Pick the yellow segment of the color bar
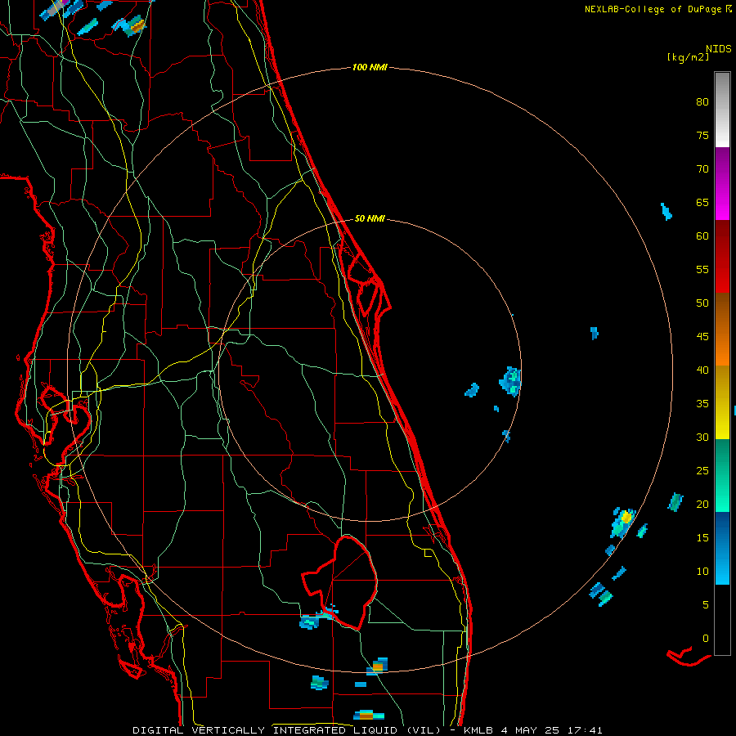The image size is (736, 736). point(722,402)
